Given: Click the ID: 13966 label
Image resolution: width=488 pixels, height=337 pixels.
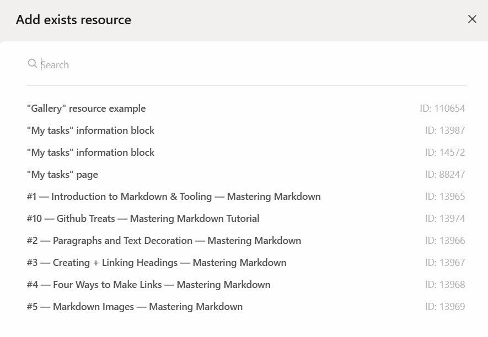Looking at the screenshot, I should pos(444,241).
